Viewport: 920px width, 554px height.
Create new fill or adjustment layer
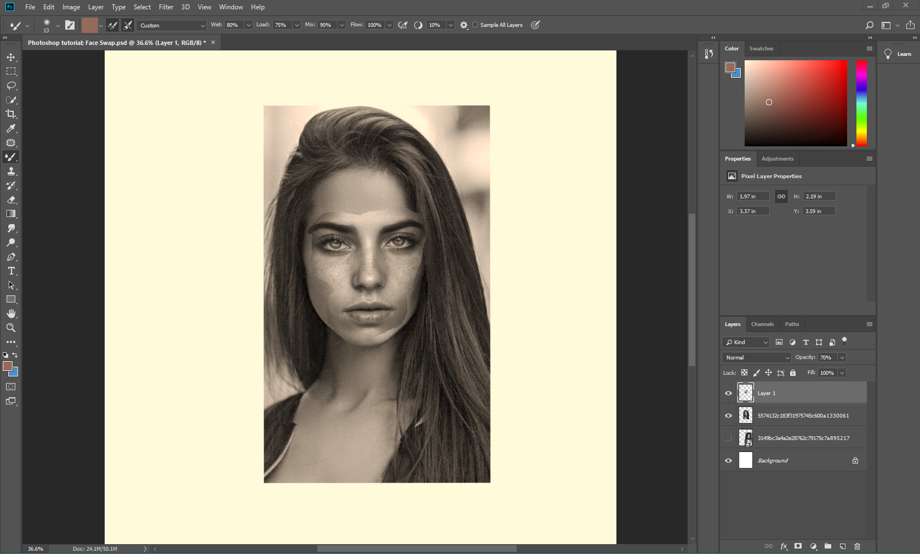click(x=813, y=546)
